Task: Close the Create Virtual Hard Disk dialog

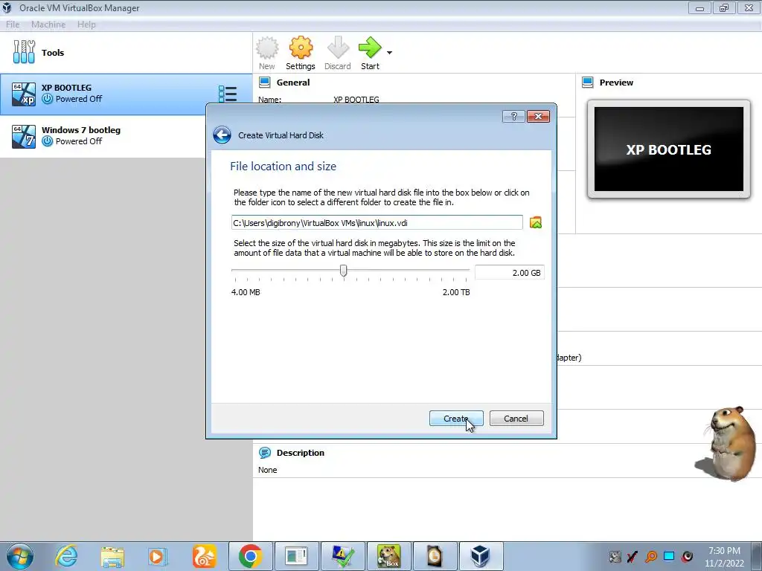Action: click(x=538, y=117)
